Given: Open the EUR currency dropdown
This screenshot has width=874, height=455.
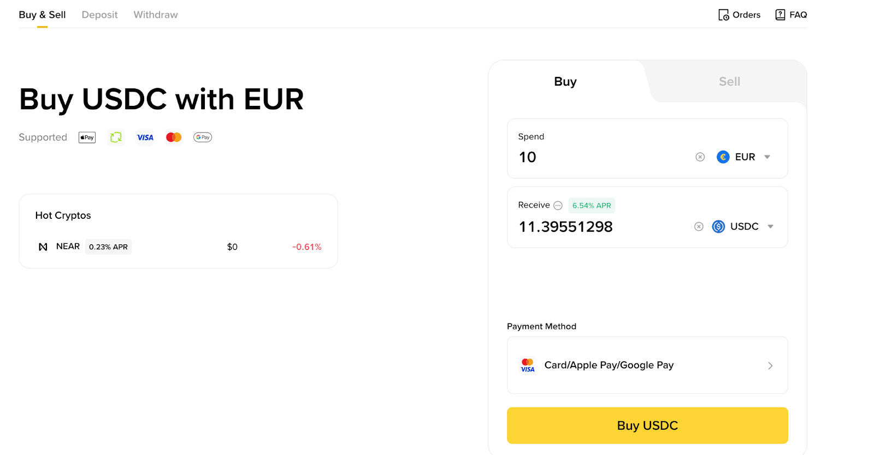Looking at the screenshot, I should pyautogui.click(x=744, y=157).
